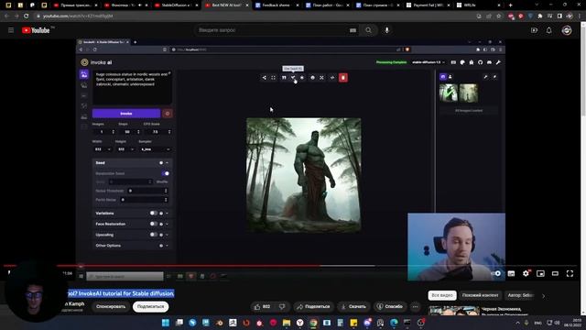Open the GitHub icon in InvokeAI header
This screenshot has width=586, height=330.
tap(480, 62)
